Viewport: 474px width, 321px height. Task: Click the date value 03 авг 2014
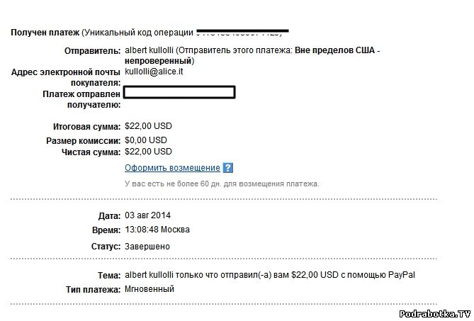147,215
